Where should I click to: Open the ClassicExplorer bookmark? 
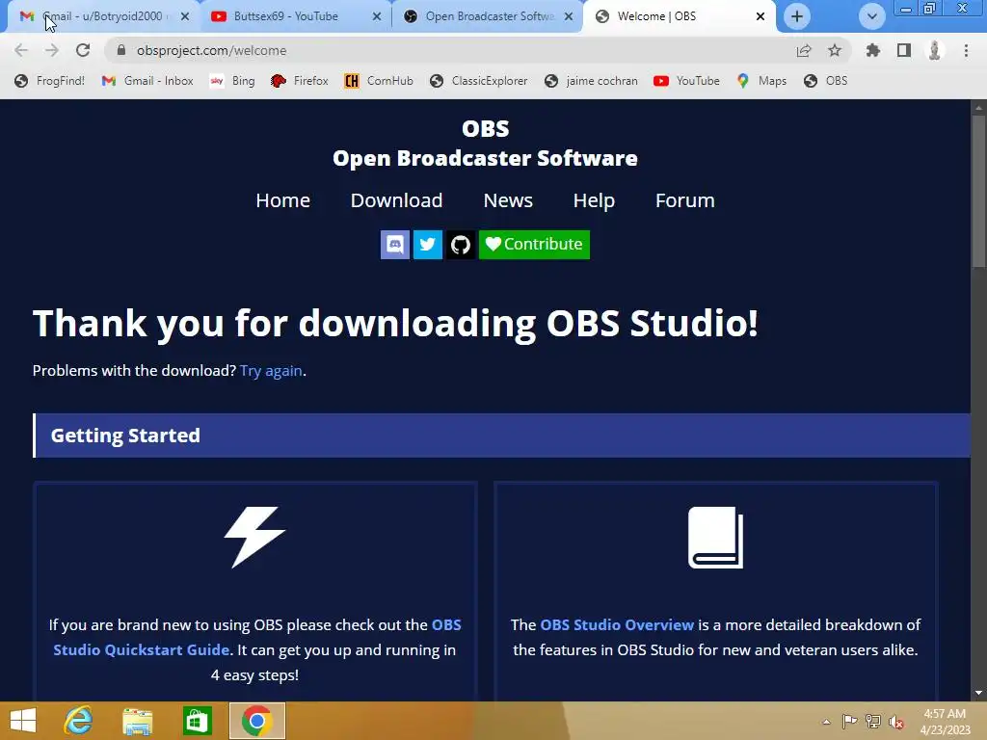[x=479, y=81]
